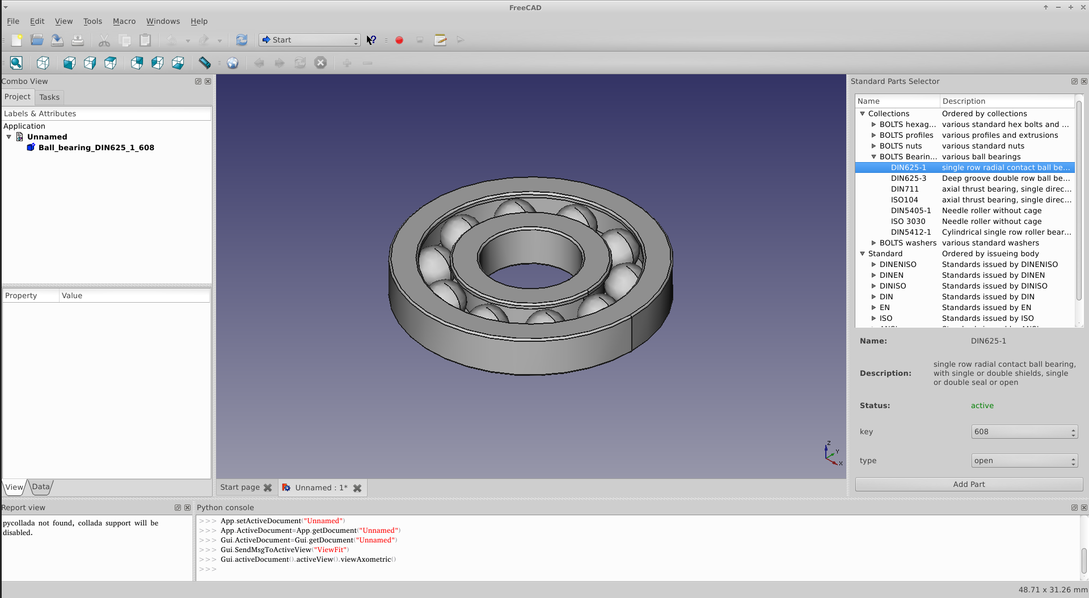This screenshot has height=598, width=1089.
Task: Set view to front cube icon
Action: click(69, 63)
